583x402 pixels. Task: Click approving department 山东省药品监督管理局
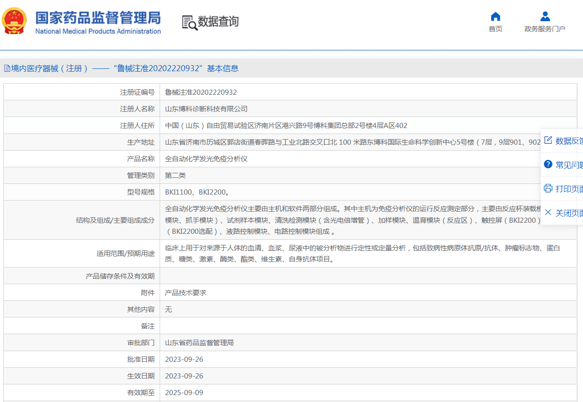click(x=199, y=343)
